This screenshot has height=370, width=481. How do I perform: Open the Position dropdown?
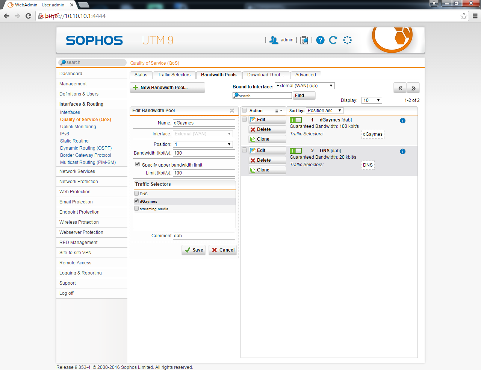pos(203,144)
